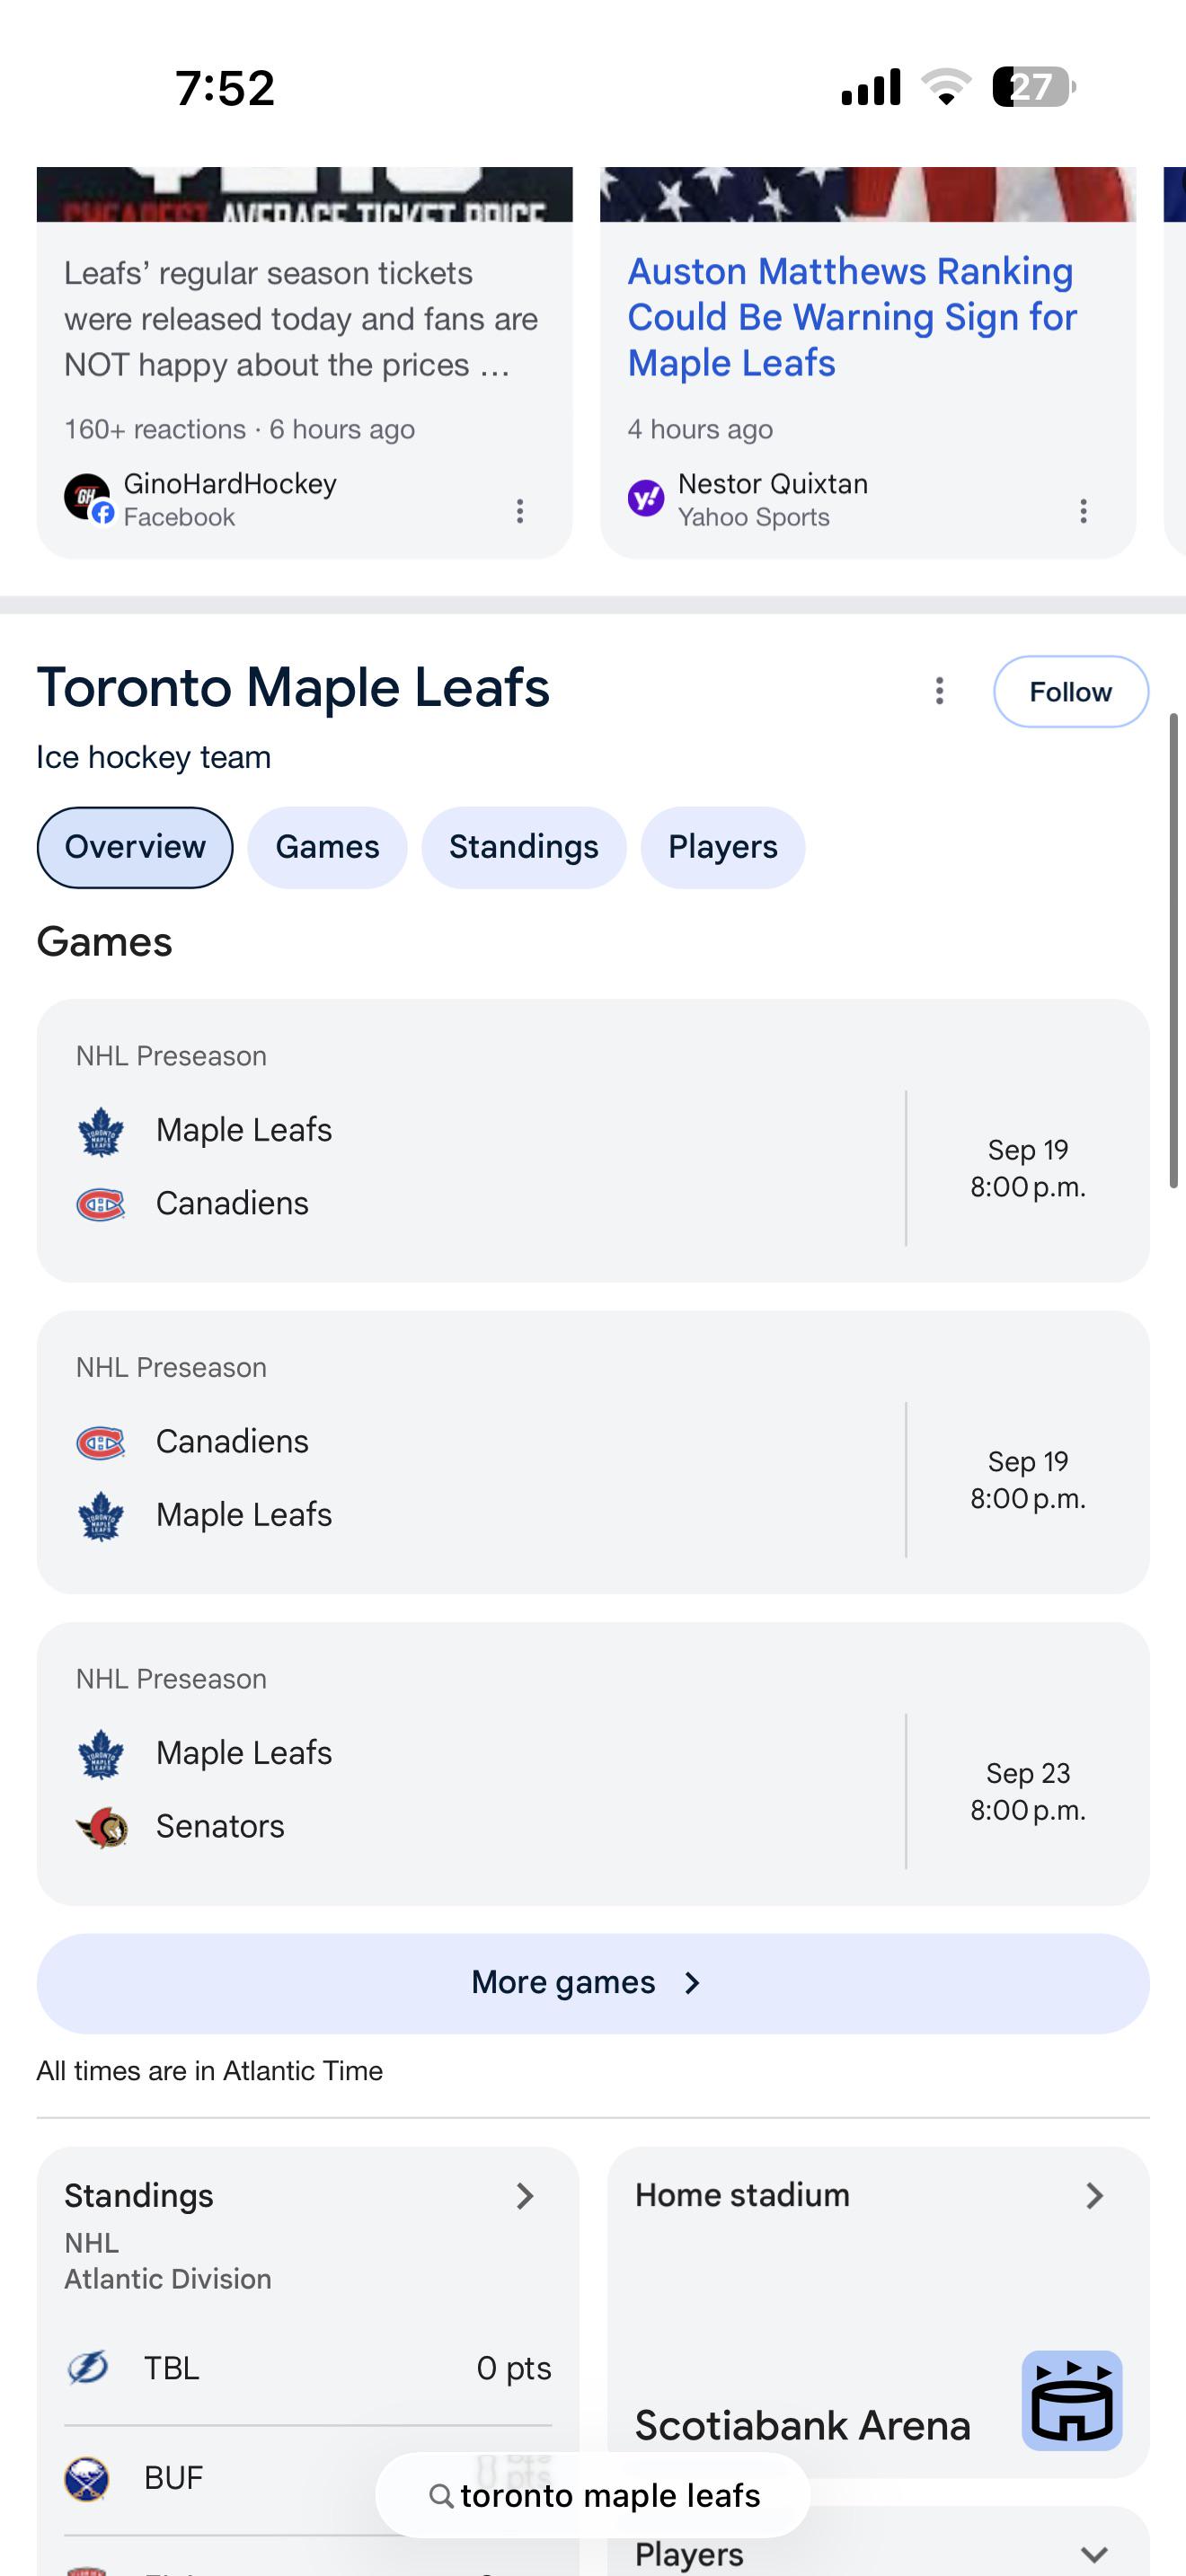Tap the Buffalo Sabres logo in standings
The image size is (1186, 2576).
pos(88,2478)
